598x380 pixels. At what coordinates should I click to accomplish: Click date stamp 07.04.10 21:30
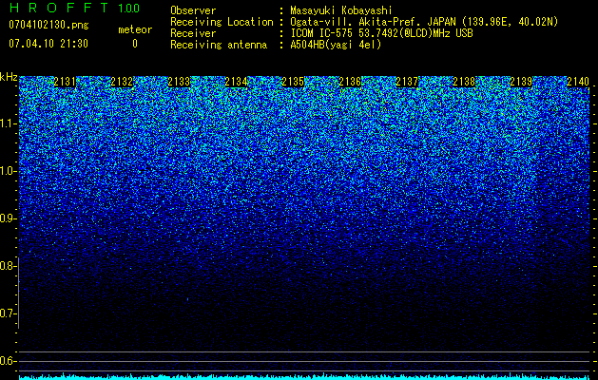48,44
